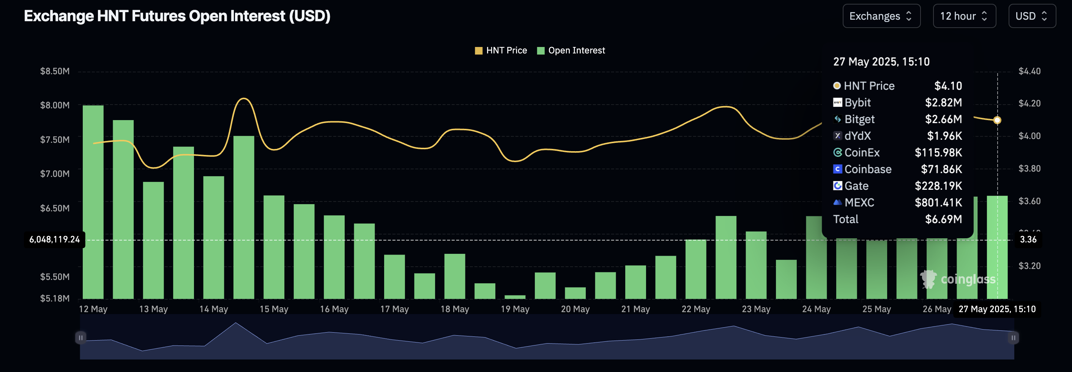Click the Bybit icon in tooltip
The width and height of the screenshot is (1072, 372).
click(x=837, y=103)
